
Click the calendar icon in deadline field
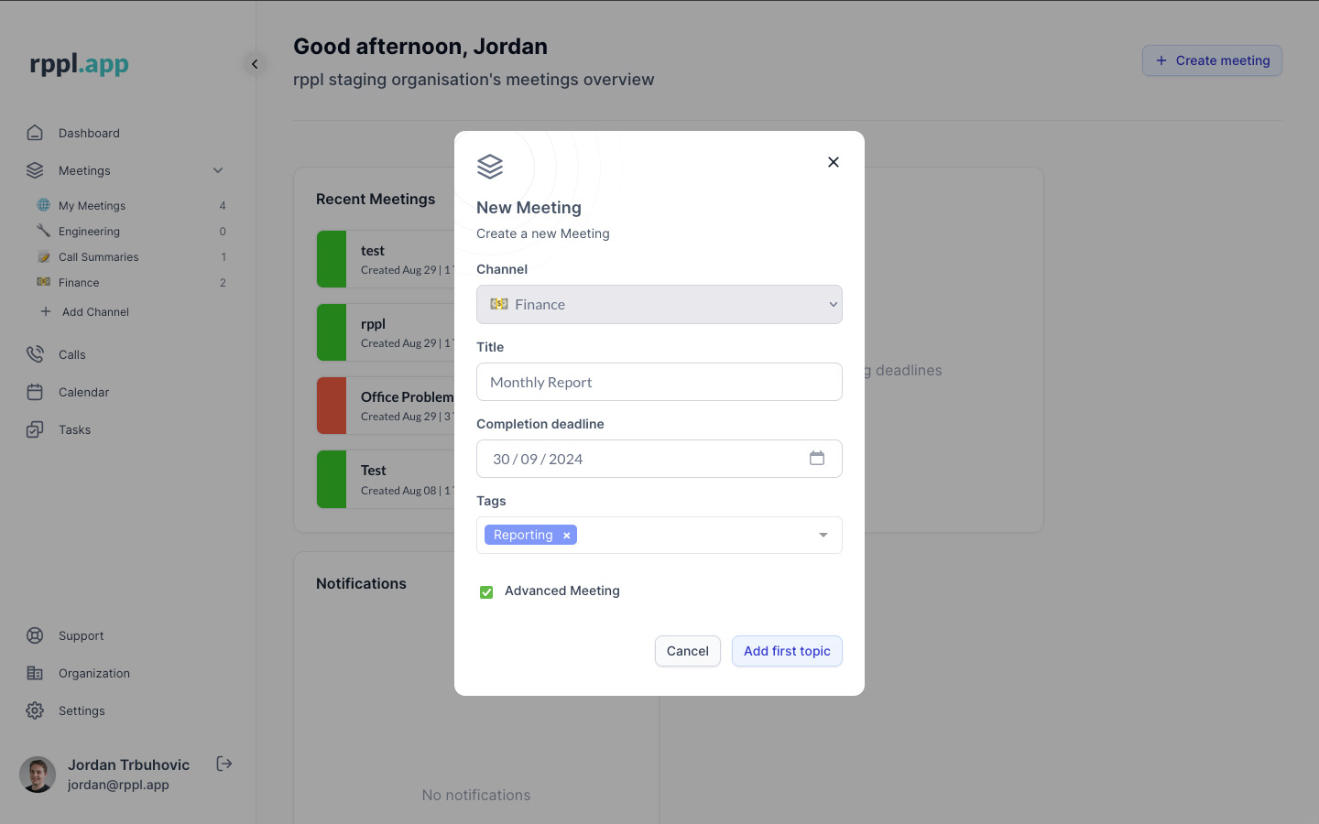[816, 459]
